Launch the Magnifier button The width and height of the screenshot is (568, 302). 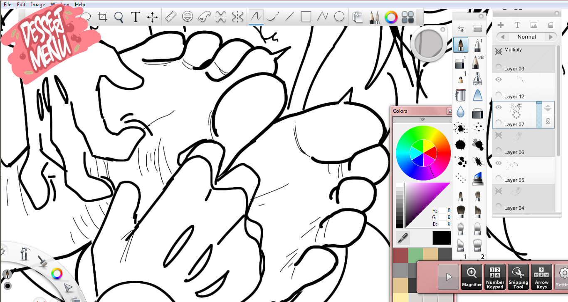click(472, 277)
